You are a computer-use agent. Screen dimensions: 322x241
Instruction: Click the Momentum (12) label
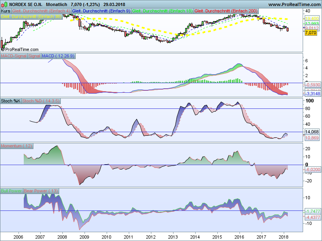[17, 146]
